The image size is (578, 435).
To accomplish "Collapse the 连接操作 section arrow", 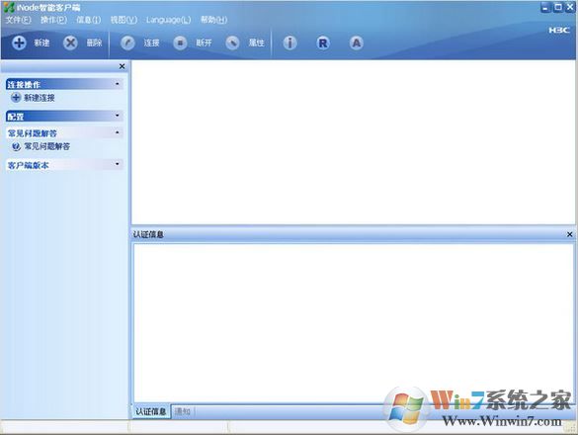I will (x=118, y=84).
